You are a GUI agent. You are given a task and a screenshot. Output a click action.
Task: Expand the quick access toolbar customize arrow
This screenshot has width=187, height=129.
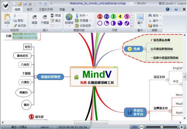pyautogui.click(x=51, y=4)
